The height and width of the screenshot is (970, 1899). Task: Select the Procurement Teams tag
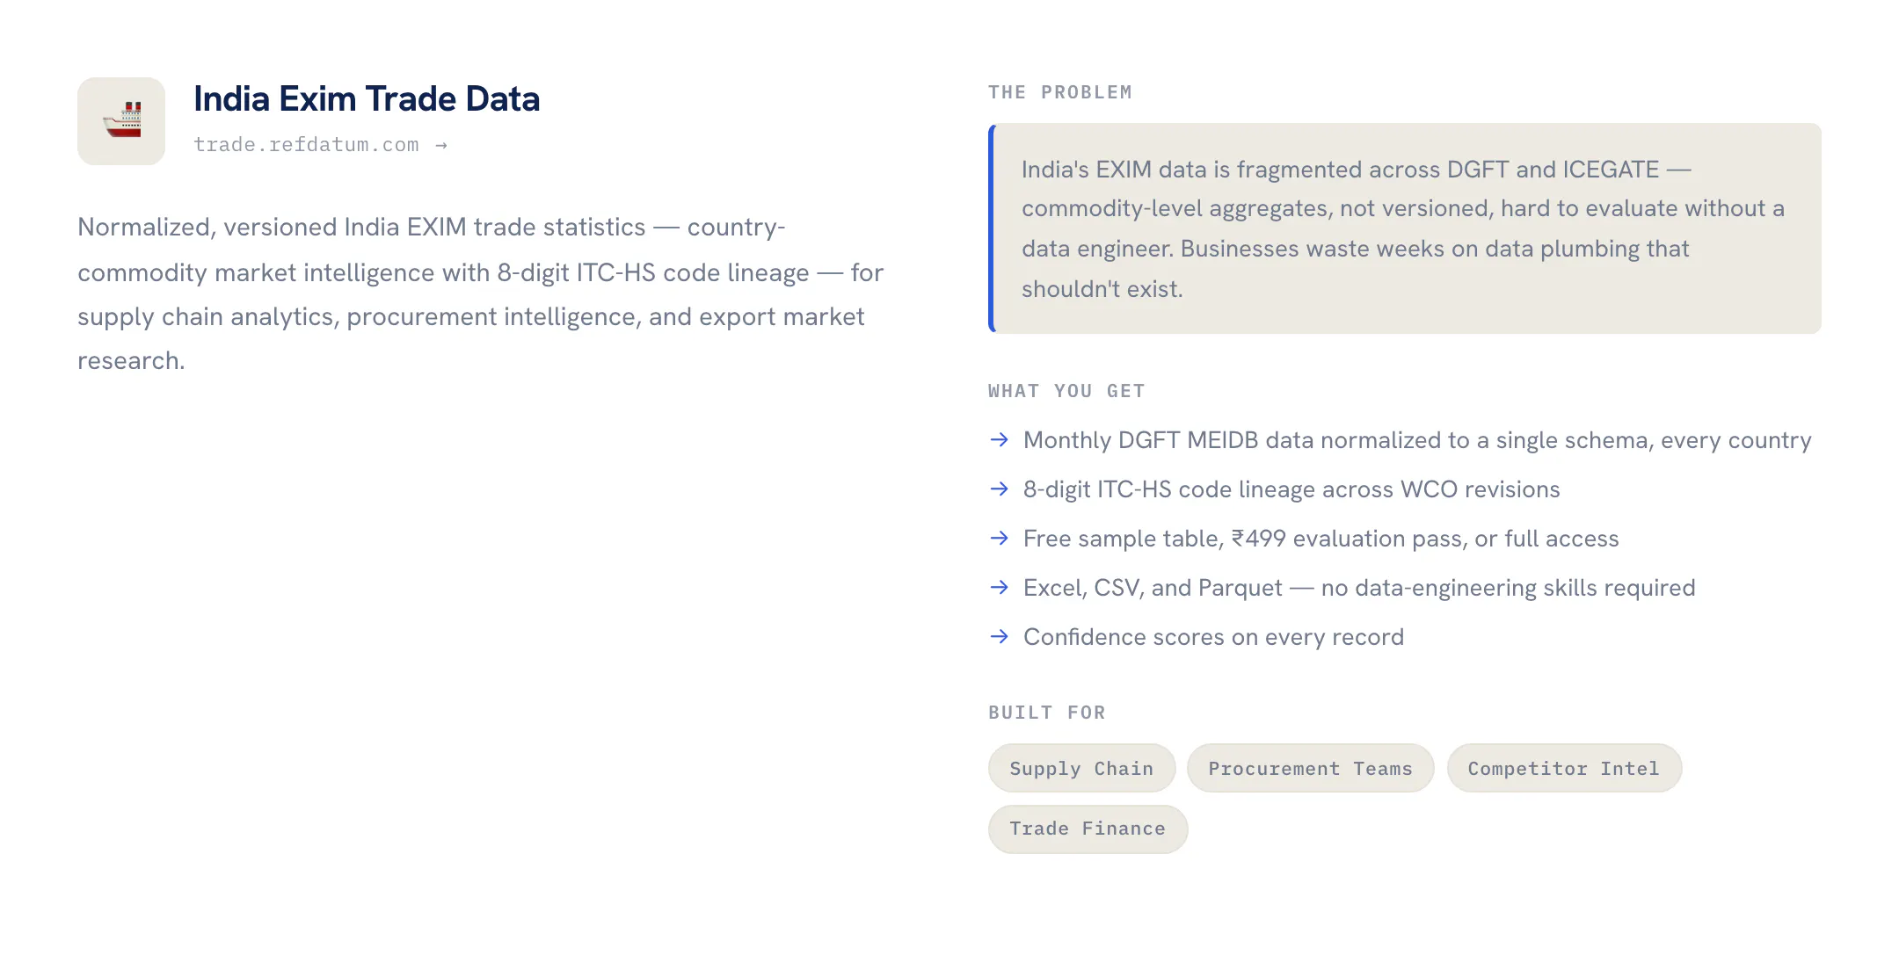(x=1310, y=768)
